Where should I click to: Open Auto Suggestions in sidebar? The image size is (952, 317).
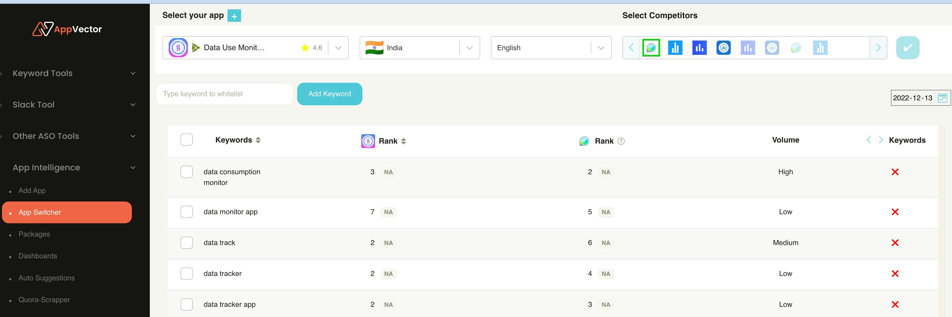[x=46, y=278]
